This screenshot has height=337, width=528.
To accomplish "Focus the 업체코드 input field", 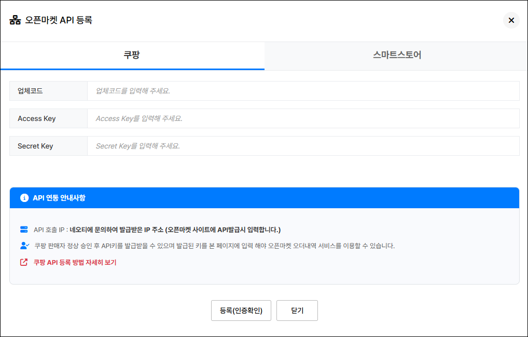I will click(303, 91).
